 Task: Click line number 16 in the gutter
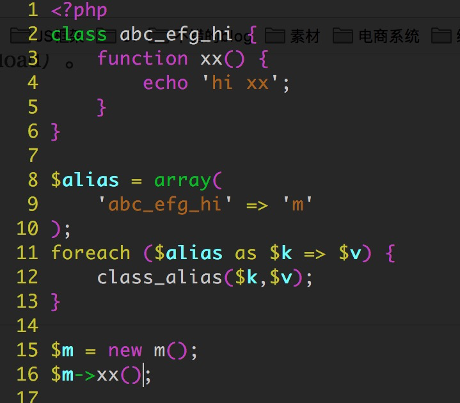pos(27,374)
